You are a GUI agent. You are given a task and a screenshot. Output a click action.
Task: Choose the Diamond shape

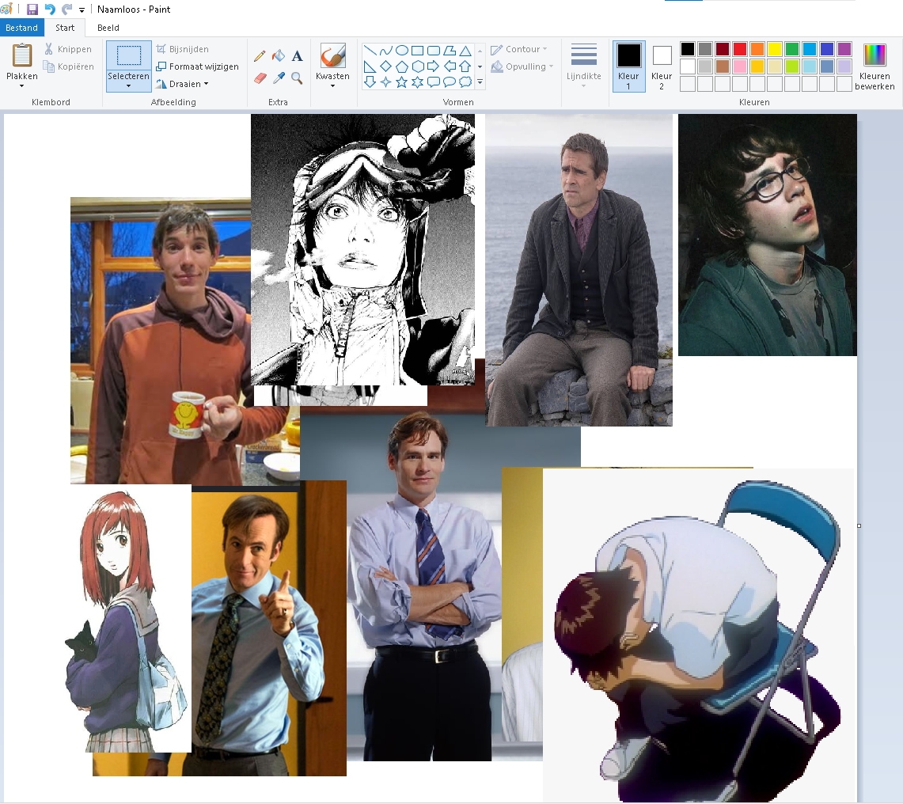coord(386,66)
